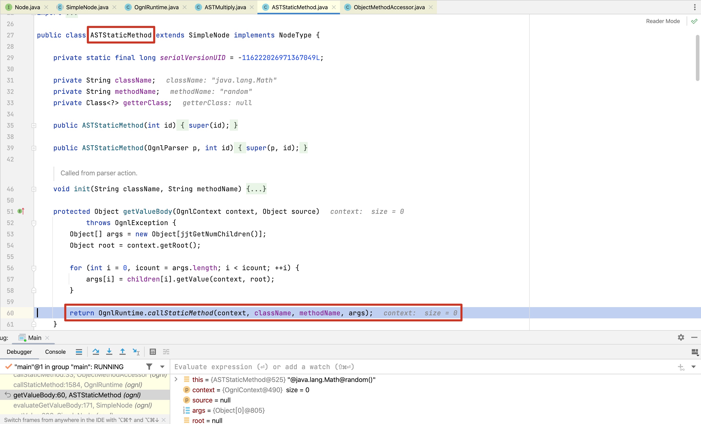Expand folded constructor at line 35
Viewport: 701px width, 424px height.
[x=34, y=125]
